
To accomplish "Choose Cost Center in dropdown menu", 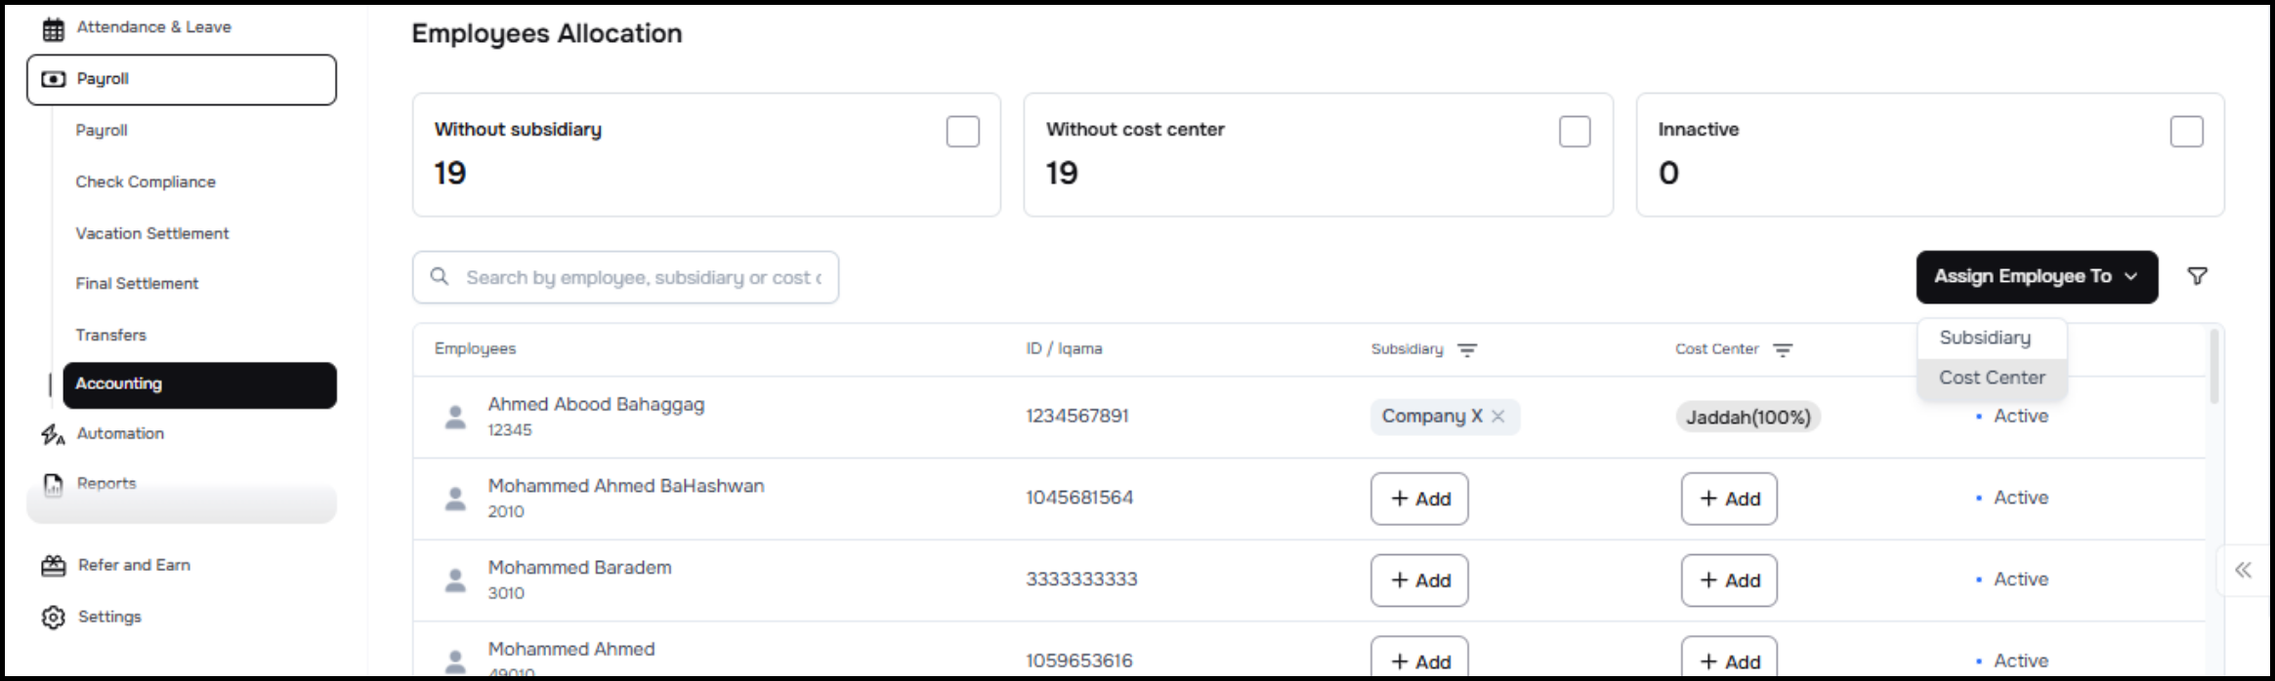I will pyautogui.click(x=1992, y=378).
